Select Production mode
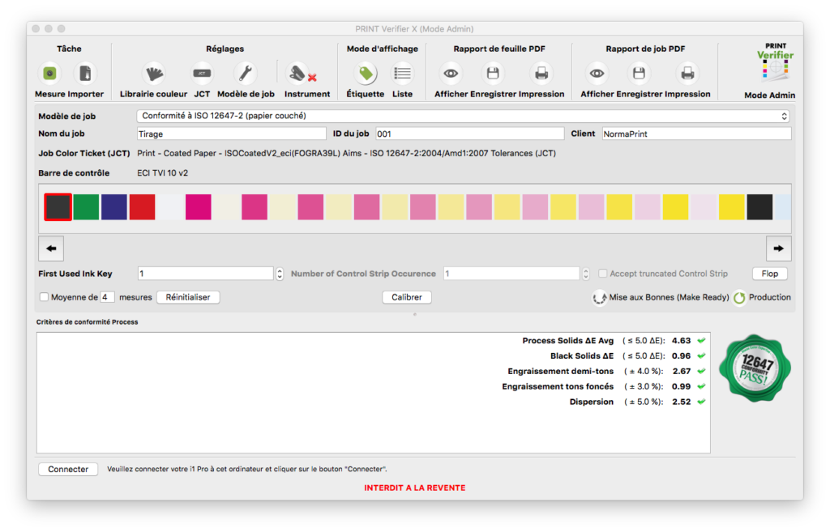The image size is (830, 532). (x=740, y=298)
